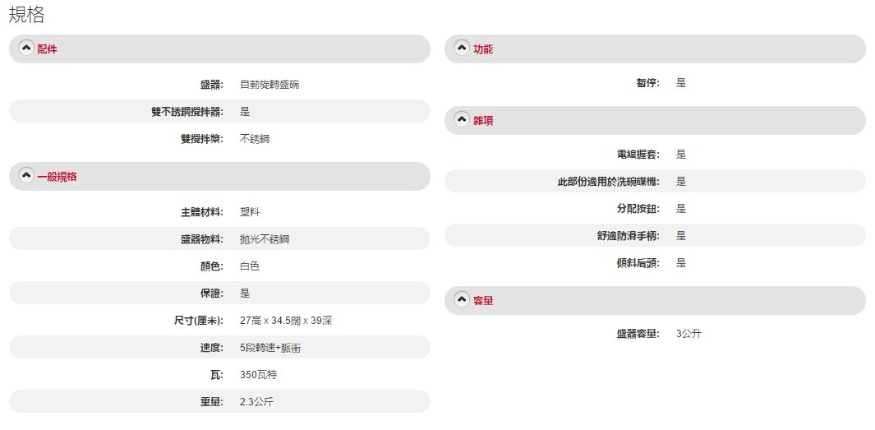
Task: Click the 此部份適用於洗碗碟機 row label
Action: [x=608, y=182]
